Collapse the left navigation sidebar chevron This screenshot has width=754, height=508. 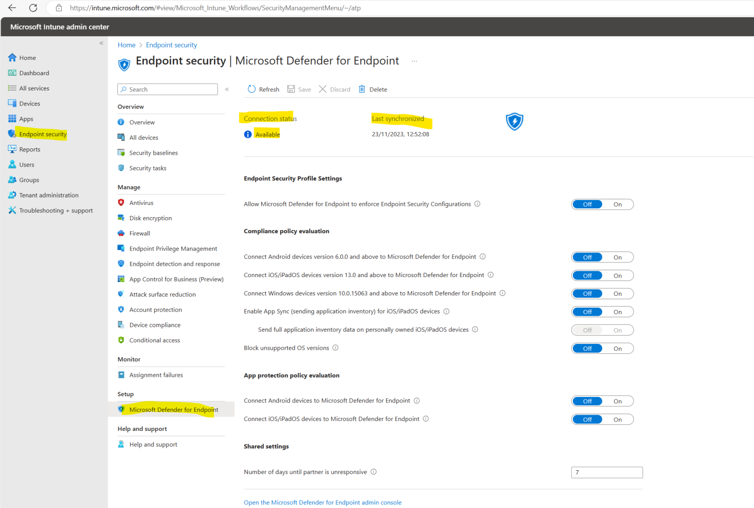(x=101, y=43)
